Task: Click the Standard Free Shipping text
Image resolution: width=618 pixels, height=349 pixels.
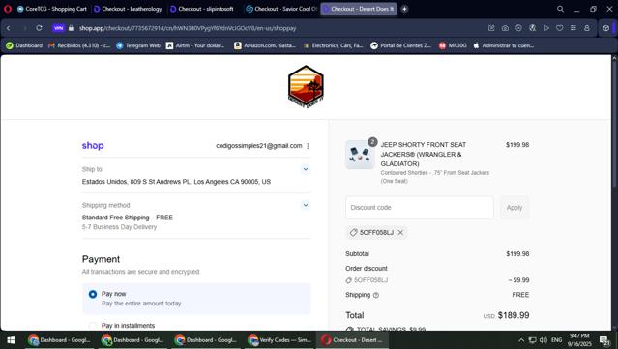Action: click(115, 218)
